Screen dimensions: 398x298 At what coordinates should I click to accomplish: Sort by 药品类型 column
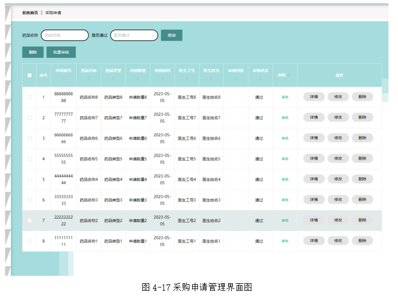[x=113, y=79]
